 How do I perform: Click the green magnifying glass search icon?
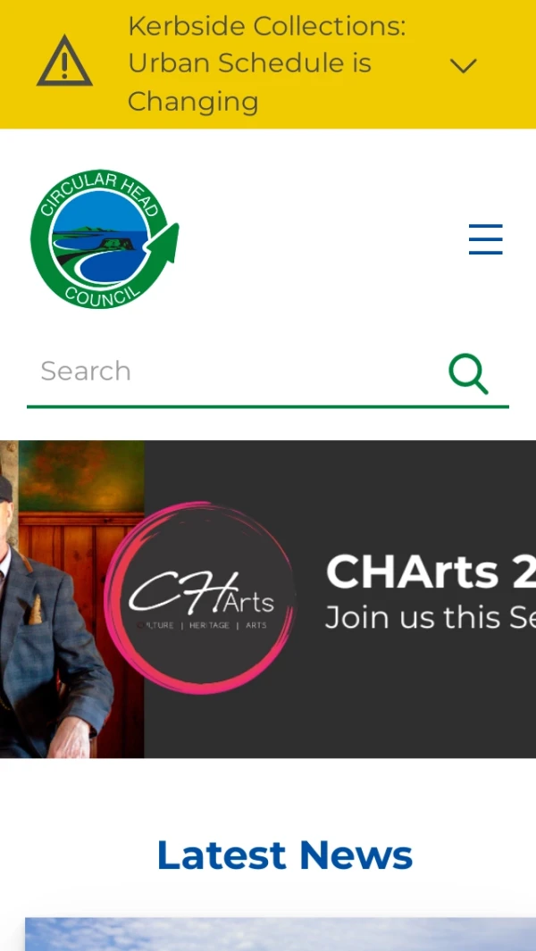click(x=469, y=373)
